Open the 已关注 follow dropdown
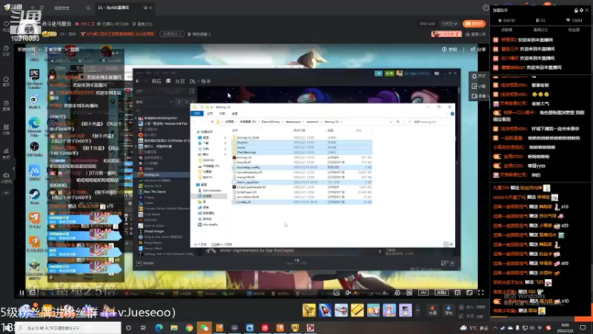This screenshot has height=334, width=593. 449,24
